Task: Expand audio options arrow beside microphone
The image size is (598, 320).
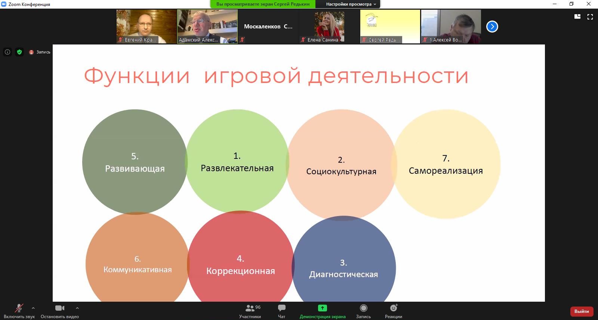Action: [33, 308]
